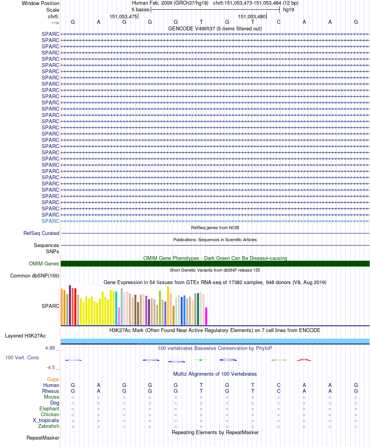
Task: Click the cyan bar in GTEx expression chart
Action: point(116,308)
